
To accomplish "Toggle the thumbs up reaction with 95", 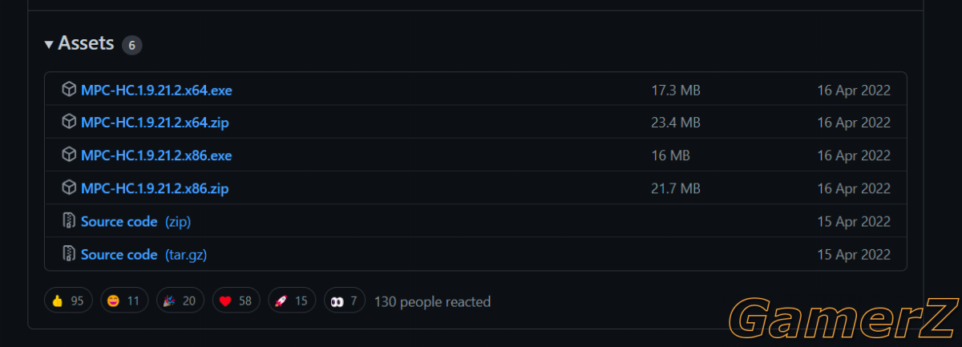I will pyautogui.click(x=68, y=301).
